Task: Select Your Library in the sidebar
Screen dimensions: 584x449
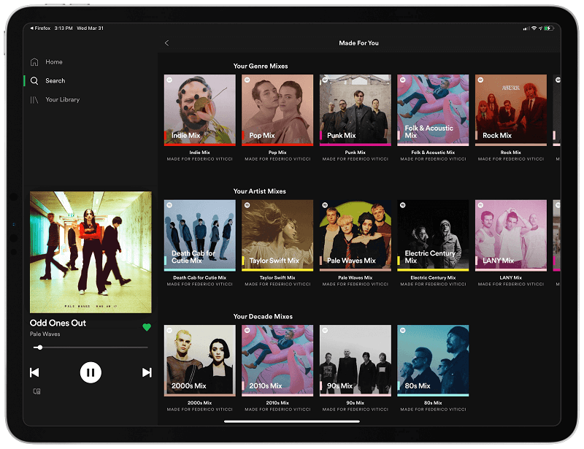Action: pyautogui.click(x=63, y=99)
